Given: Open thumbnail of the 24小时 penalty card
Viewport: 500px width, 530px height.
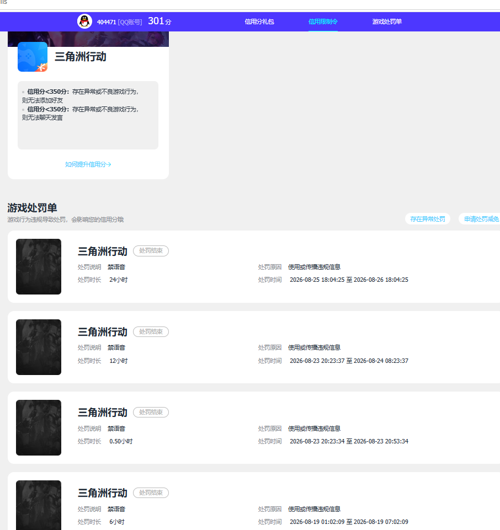Looking at the screenshot, I should click(39, 267).
